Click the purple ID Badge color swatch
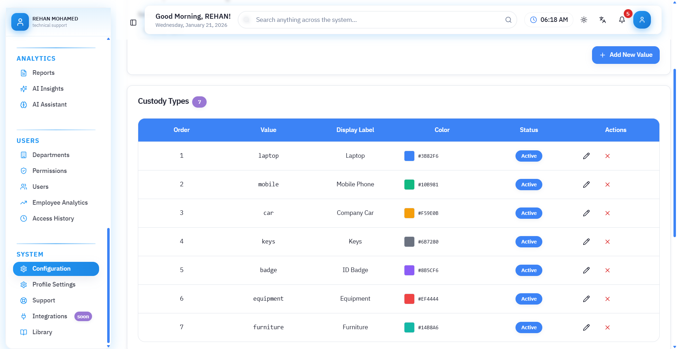Image resolution: width=677 pixels, height=349 pixels. 409,270
